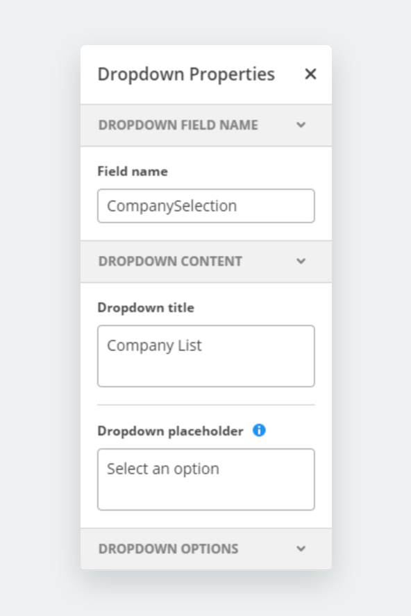This screenshot has height=616, width=411.
Task: Click the empty space below Company List text
Action: click(x=206, y=371)
